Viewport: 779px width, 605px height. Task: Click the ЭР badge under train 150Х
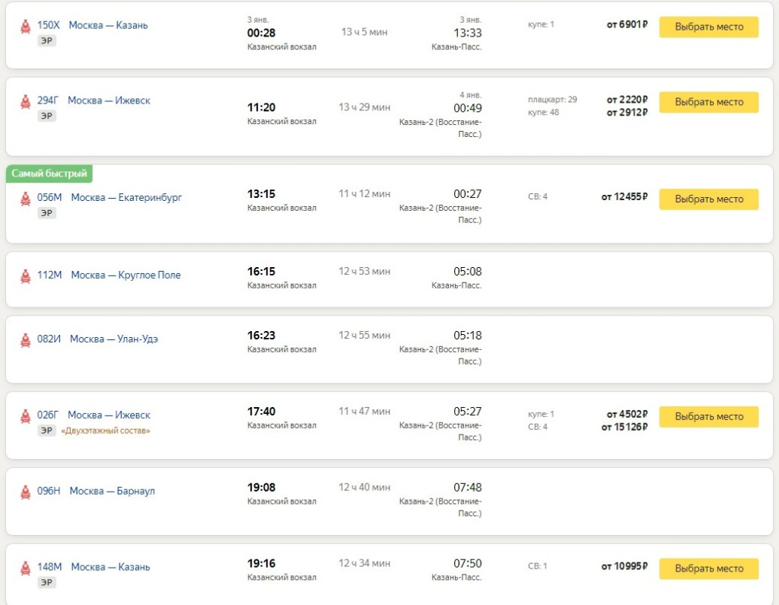click(x=46, y=40)
